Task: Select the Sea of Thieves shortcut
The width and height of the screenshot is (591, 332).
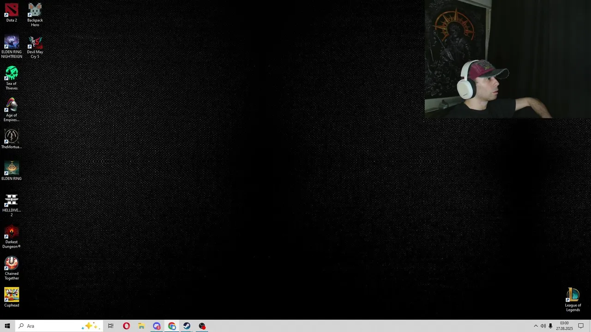Action: [12, 78]
